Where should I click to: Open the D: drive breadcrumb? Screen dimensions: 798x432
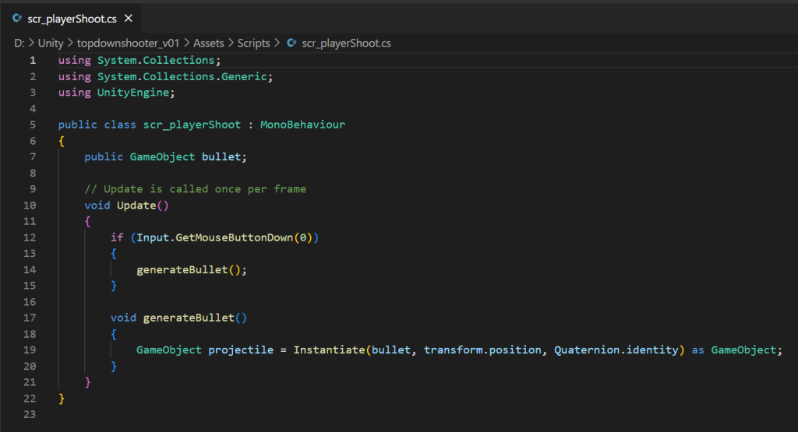(x=19, y=43)
